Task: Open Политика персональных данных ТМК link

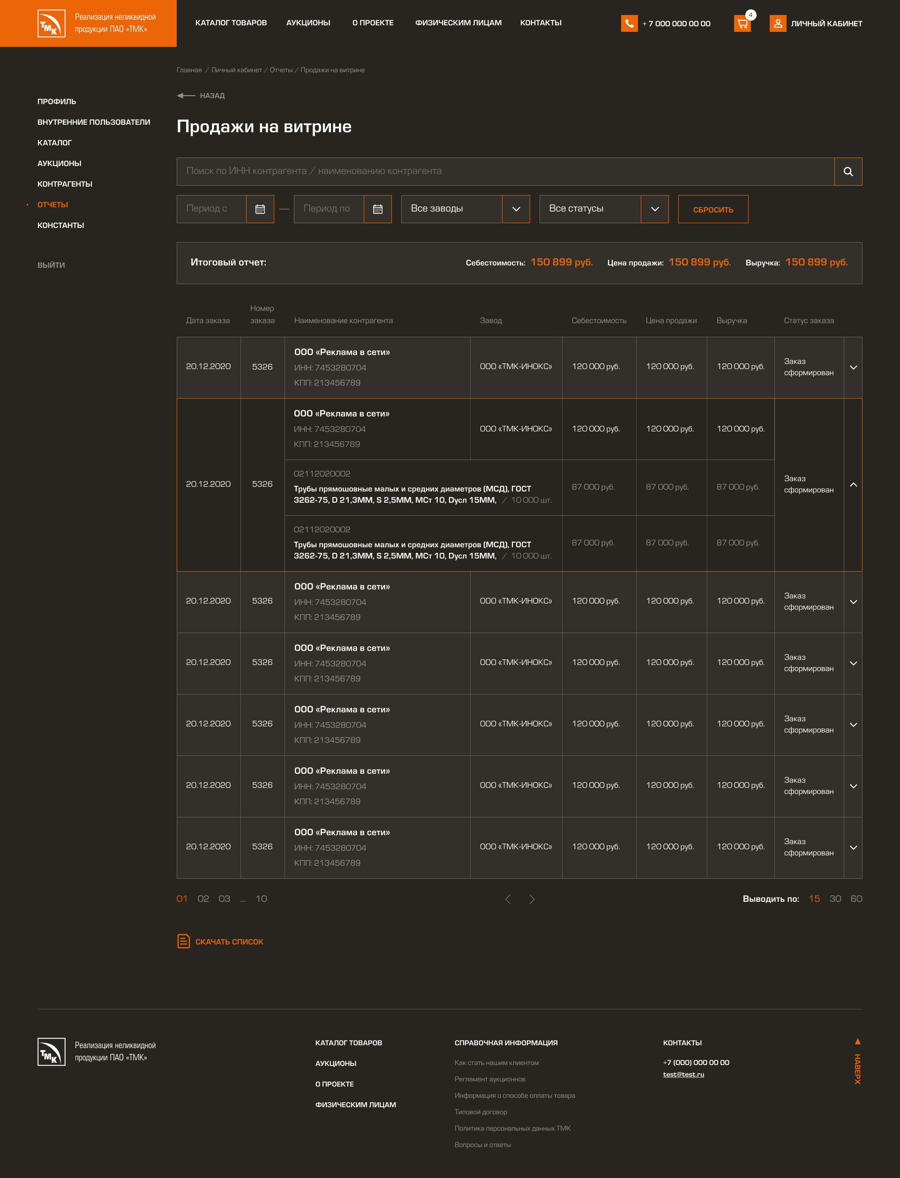Action: [513, 1128]
